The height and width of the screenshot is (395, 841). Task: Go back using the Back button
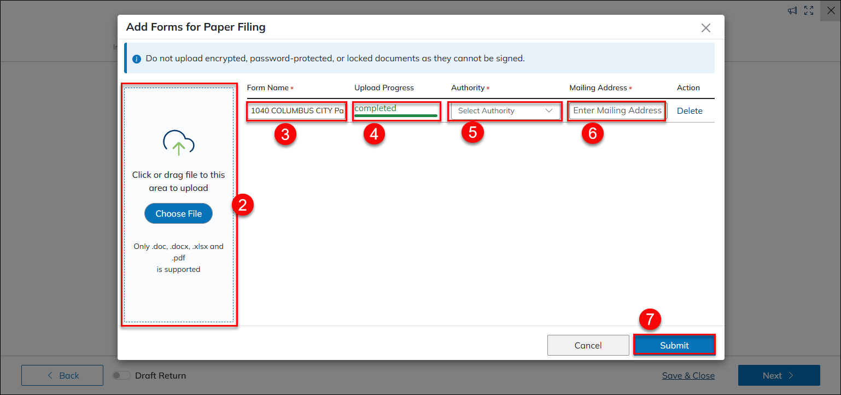pos(62,375)
